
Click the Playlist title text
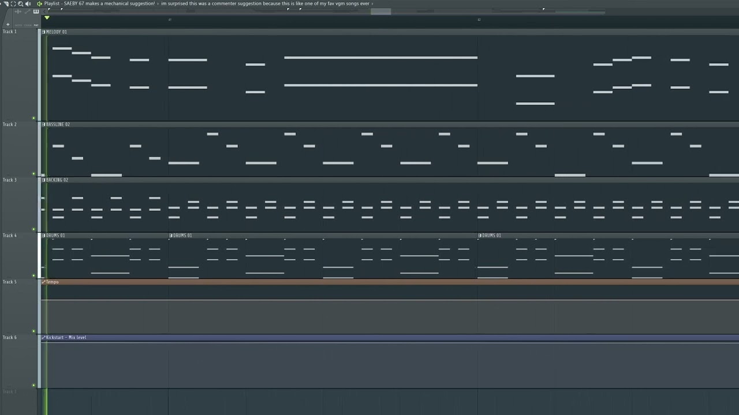(x=99, y=3)
